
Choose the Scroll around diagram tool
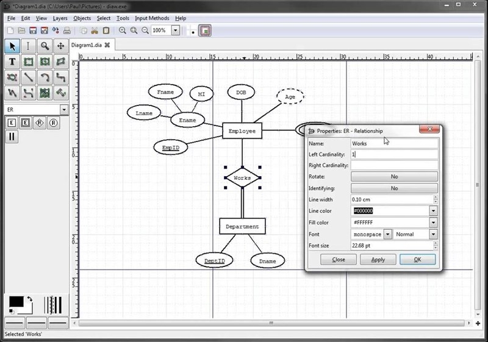point(60,46)
